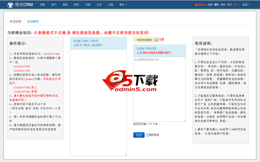Click the star favorites icon in navbar
The height and width of the screenshot is (162, 260).
pos(229,5)
